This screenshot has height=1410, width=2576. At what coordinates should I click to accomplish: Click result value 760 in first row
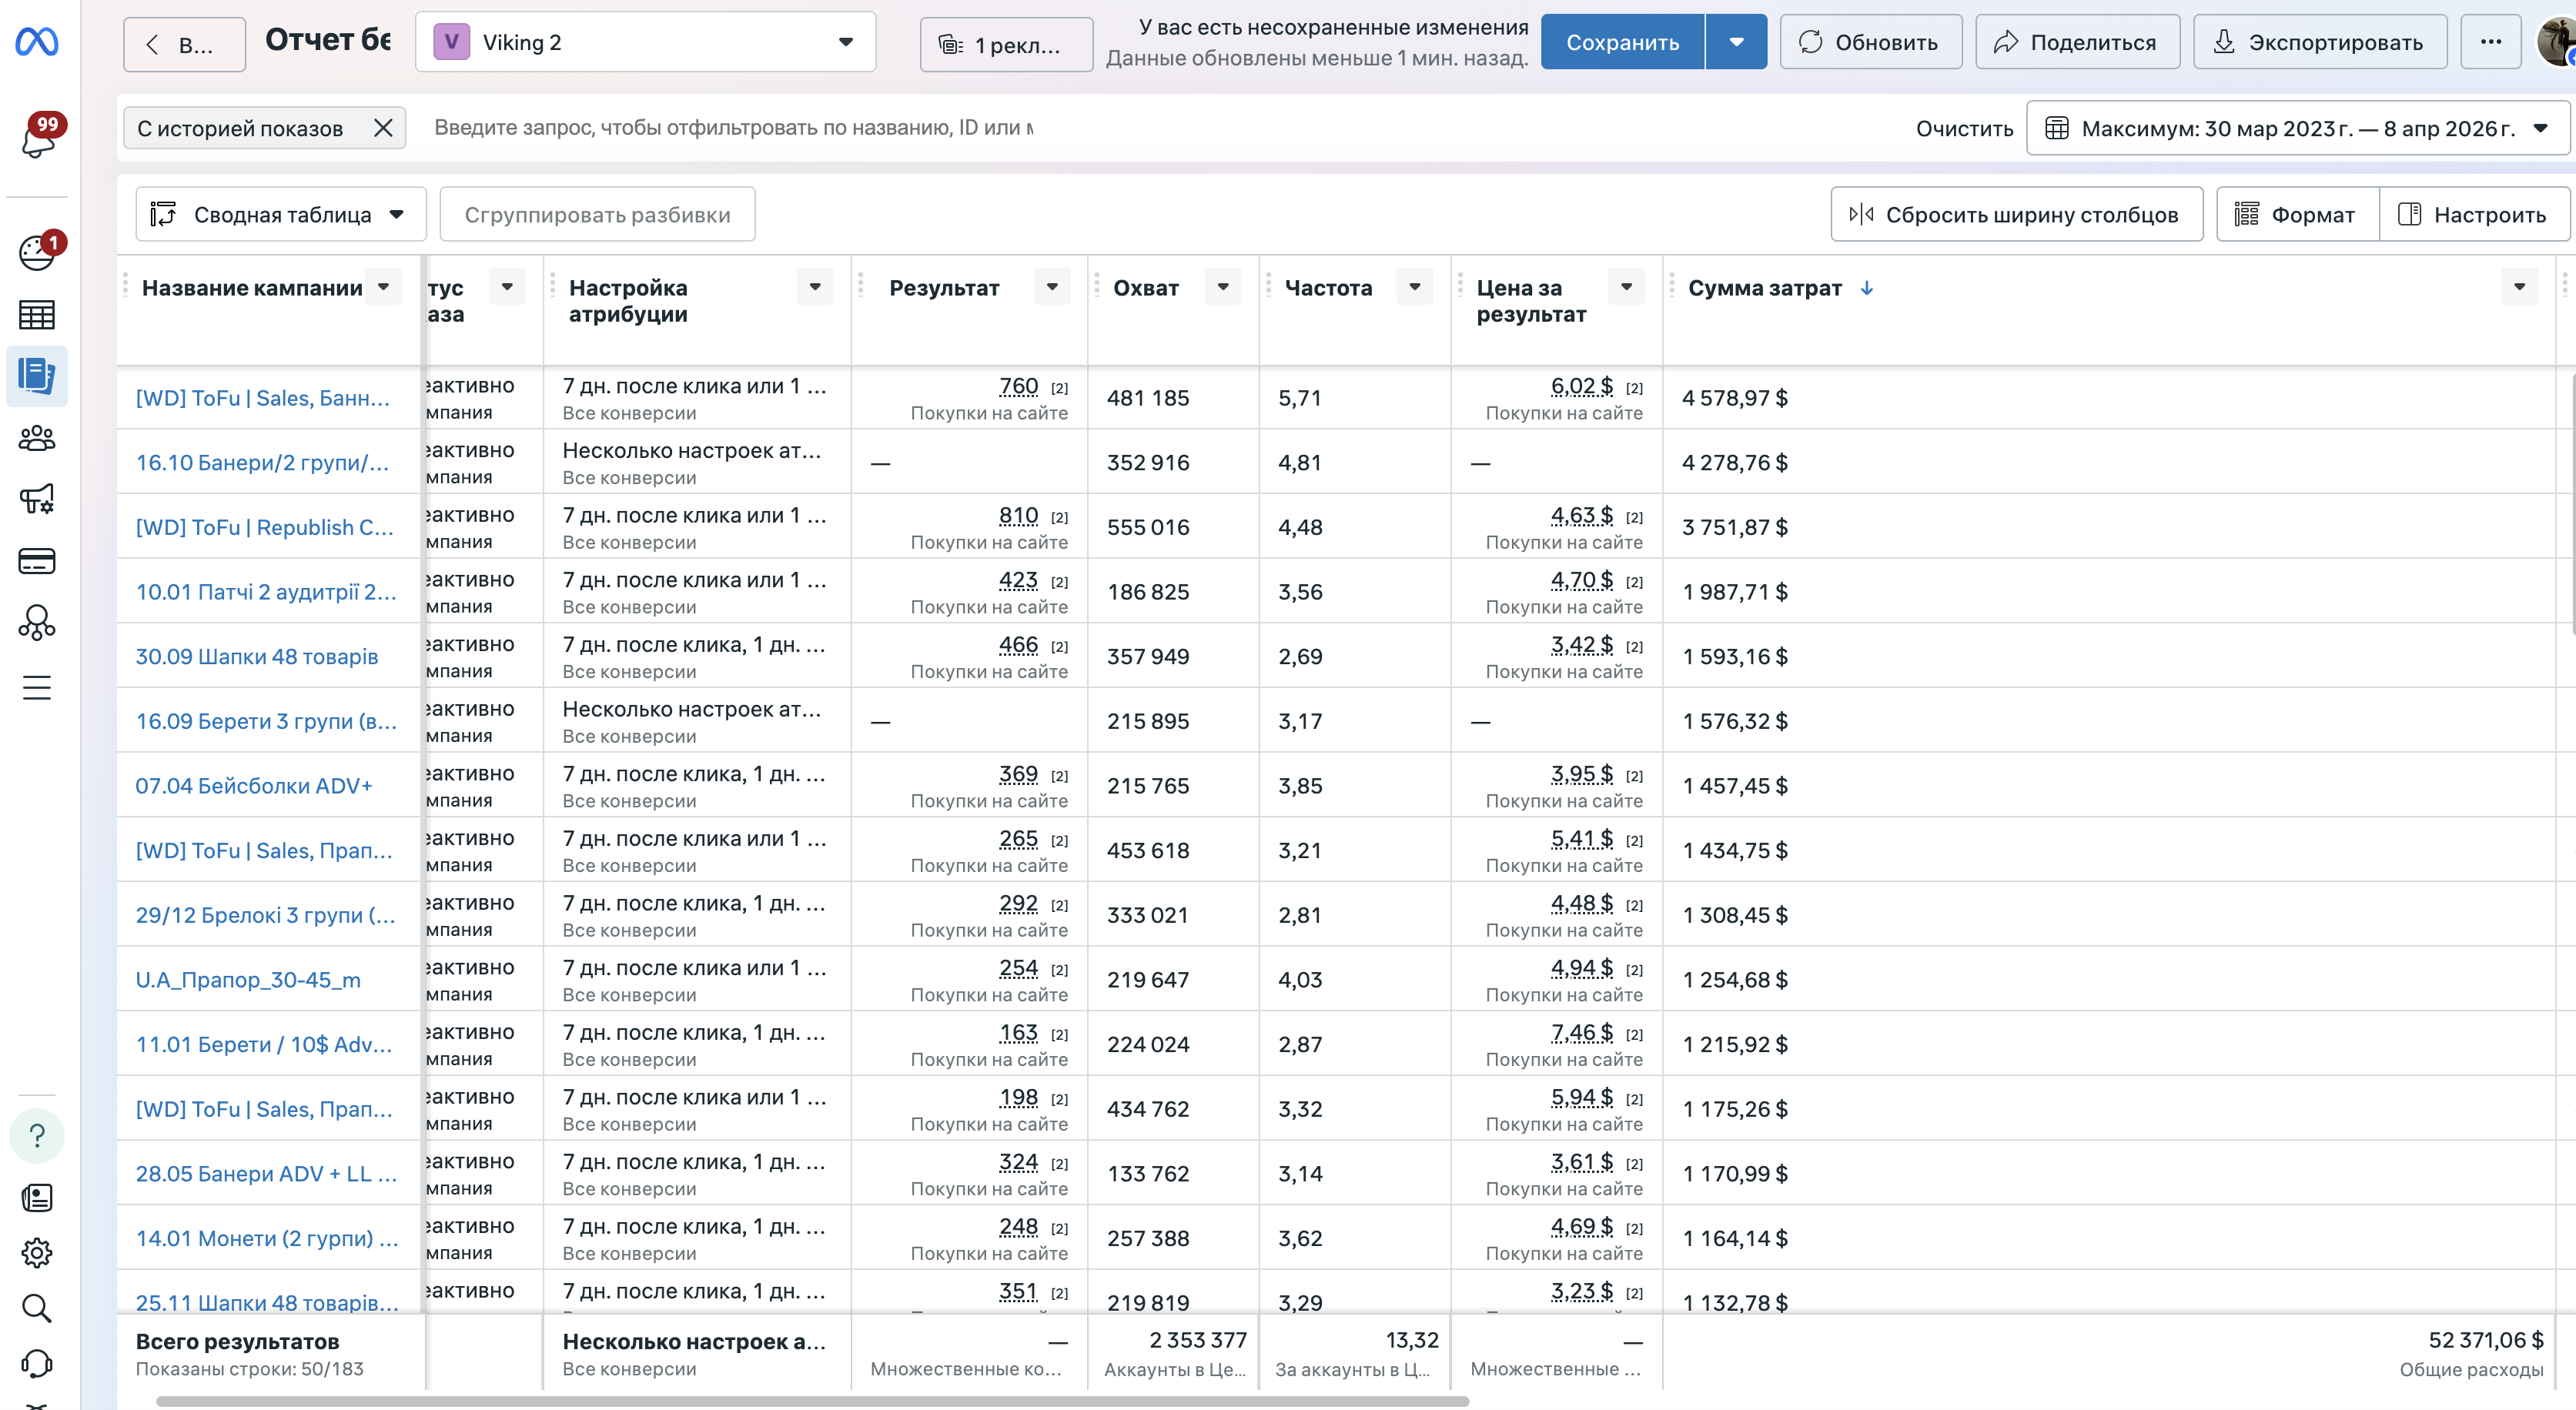(1018, 386)
